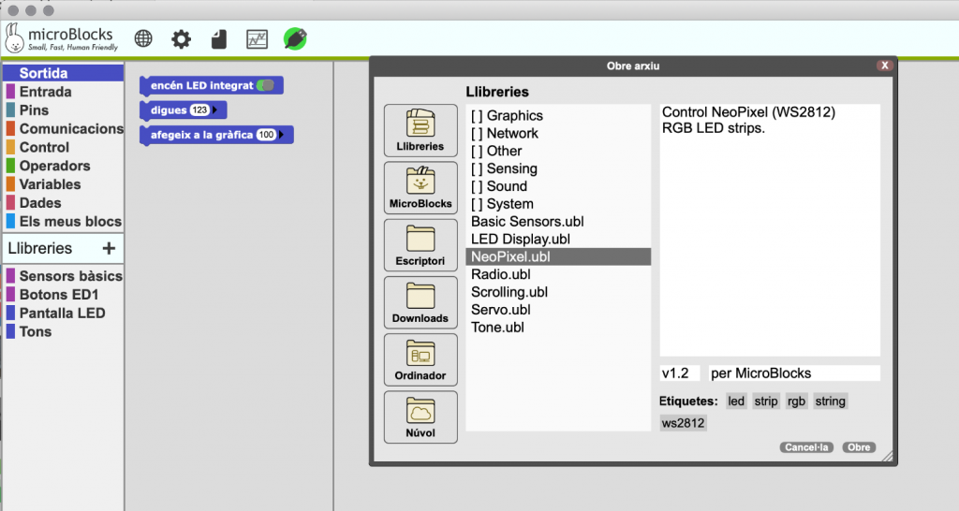Viewport: 959px width, 511px height.
Task: Select LED Display.ubl file
Action: pos(558,239)
